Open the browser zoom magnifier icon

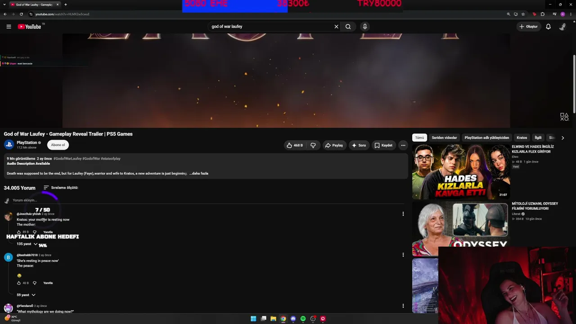(508, 14)
